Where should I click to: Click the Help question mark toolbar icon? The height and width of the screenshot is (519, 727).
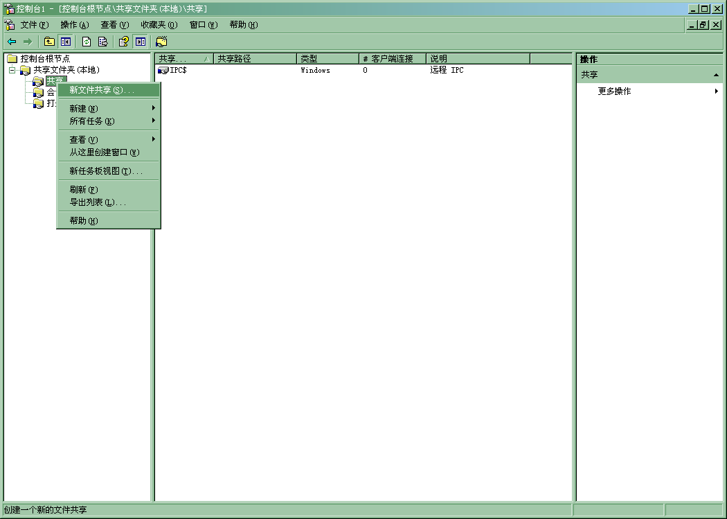124,42
